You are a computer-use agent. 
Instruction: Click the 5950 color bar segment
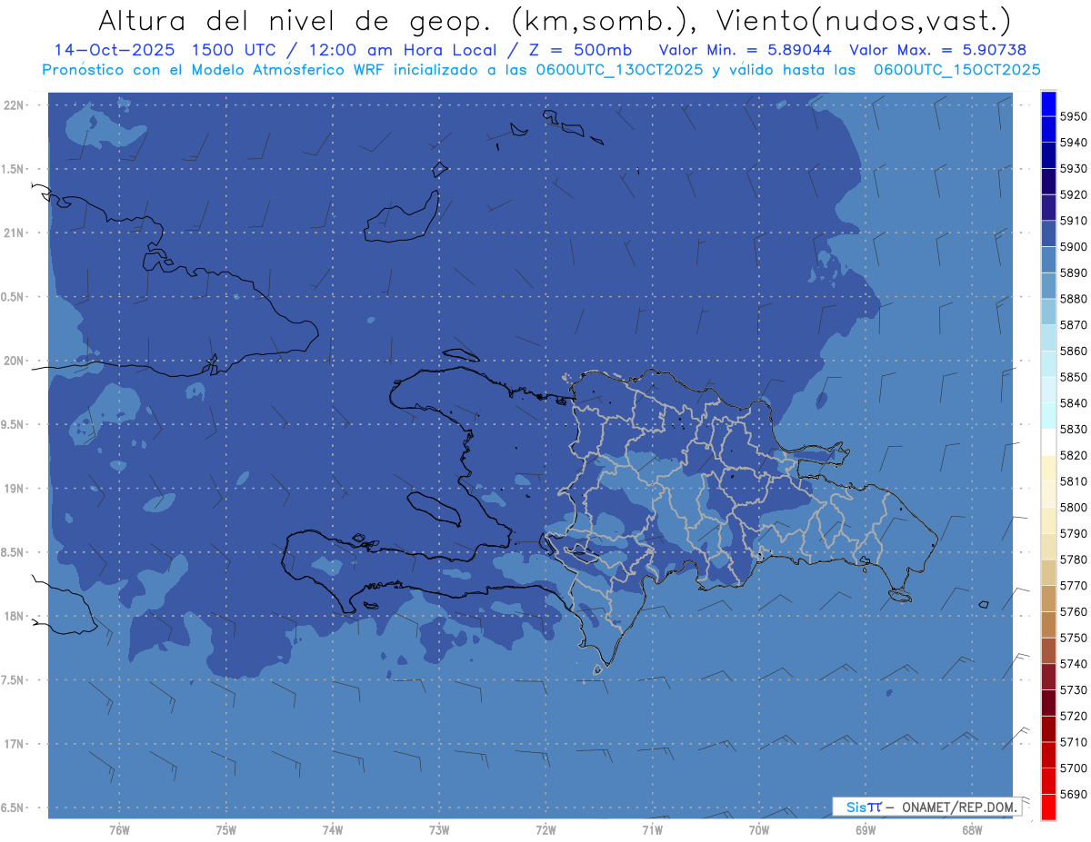click(1047, 104)
